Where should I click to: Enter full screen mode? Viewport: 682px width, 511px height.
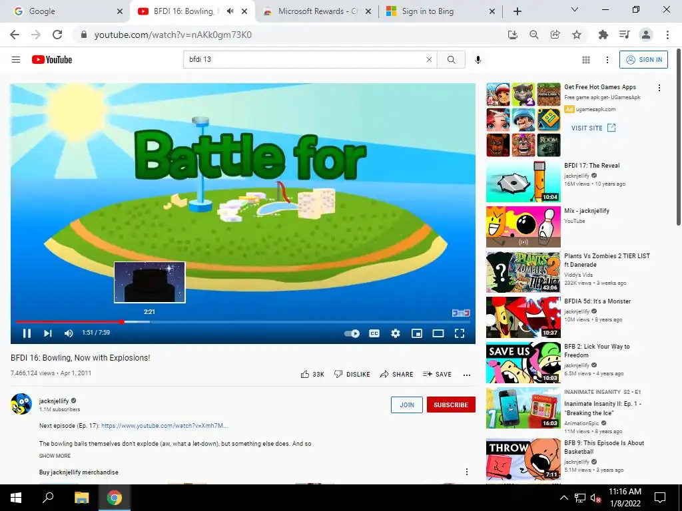click(460, 333)
